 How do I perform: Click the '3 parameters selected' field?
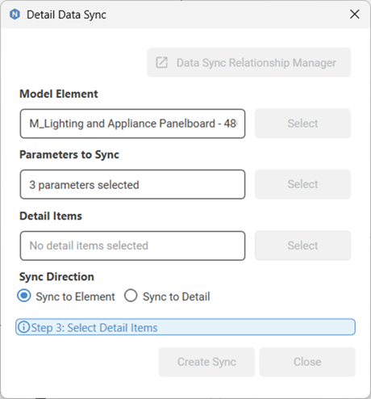point(132,184)
